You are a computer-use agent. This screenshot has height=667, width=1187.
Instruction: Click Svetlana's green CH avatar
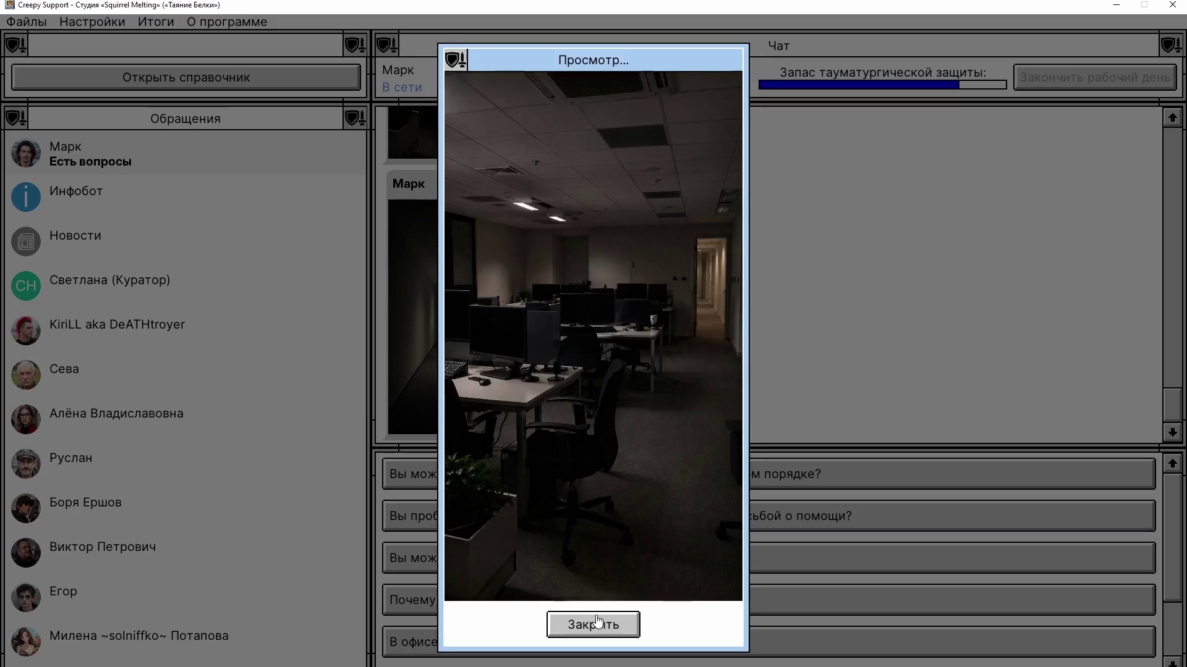(26, 286)
